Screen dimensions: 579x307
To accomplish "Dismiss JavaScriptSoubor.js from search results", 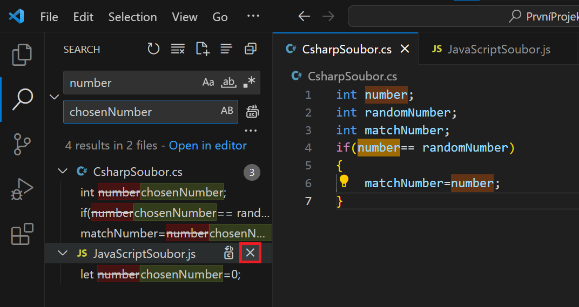I will pyautogui.click(x=250, y=253).
